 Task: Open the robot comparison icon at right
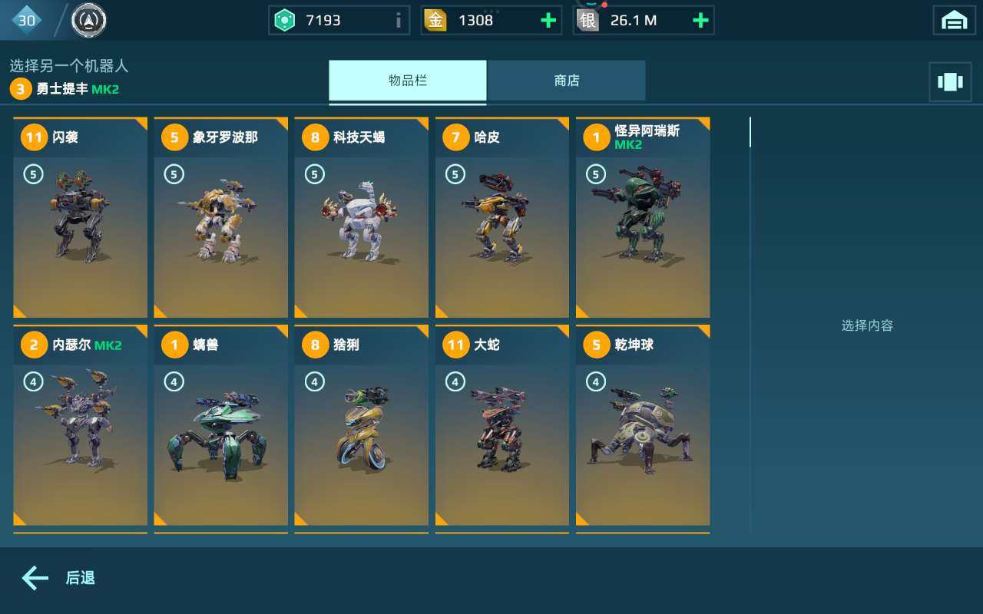click(950, 82)
